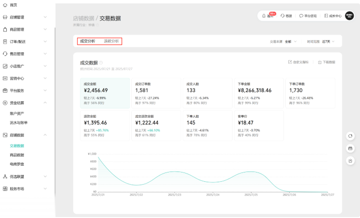Click 自定义指标 button

coord(299,62)
